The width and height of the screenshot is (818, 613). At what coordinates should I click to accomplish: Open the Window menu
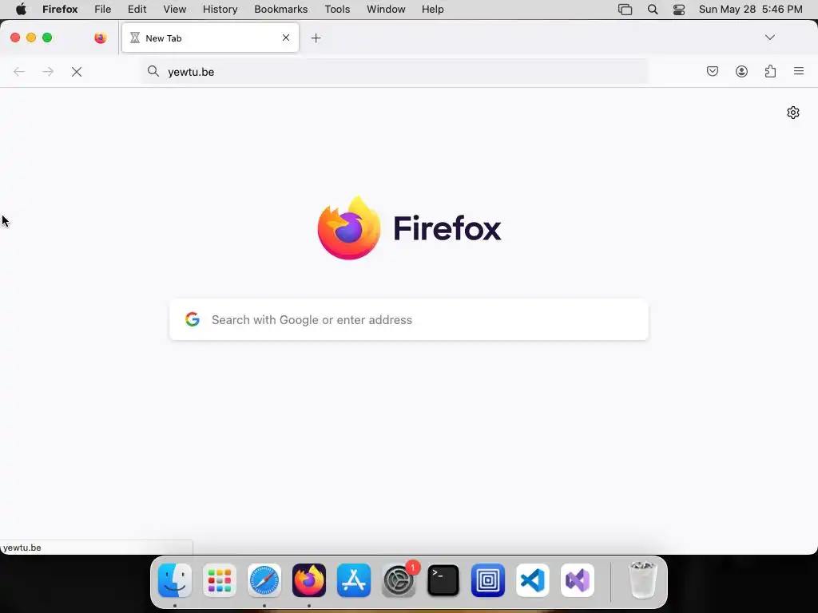pyautogui.click(x=386, y=10)
